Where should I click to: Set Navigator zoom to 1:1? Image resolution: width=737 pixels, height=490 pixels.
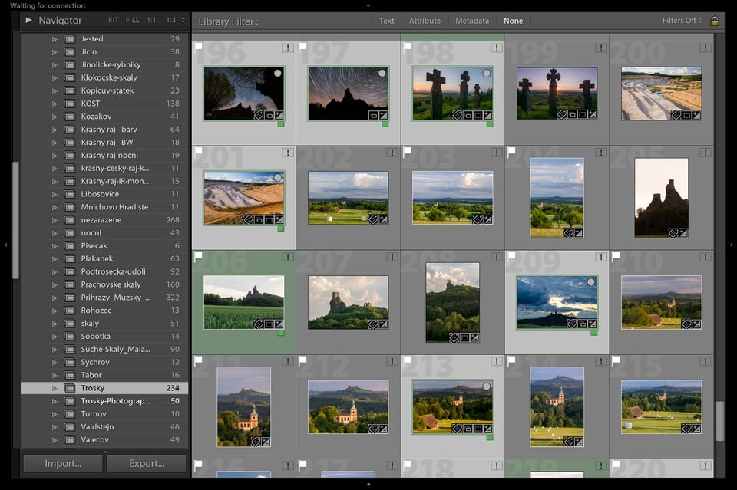(x=151, y=20)
